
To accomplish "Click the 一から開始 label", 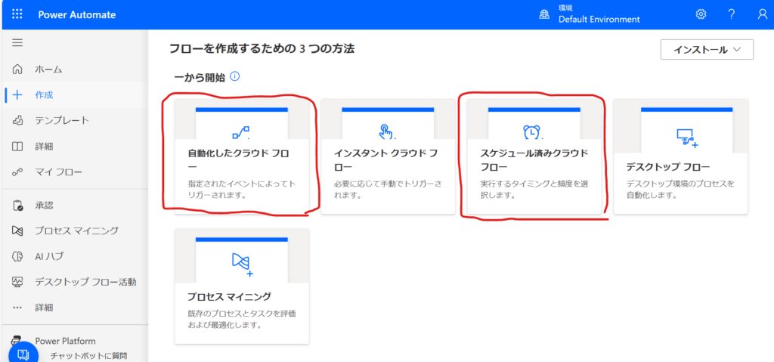I will pos(200,78).
